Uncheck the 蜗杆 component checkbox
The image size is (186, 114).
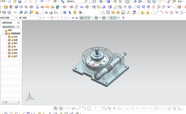click(x=9, y=56)
